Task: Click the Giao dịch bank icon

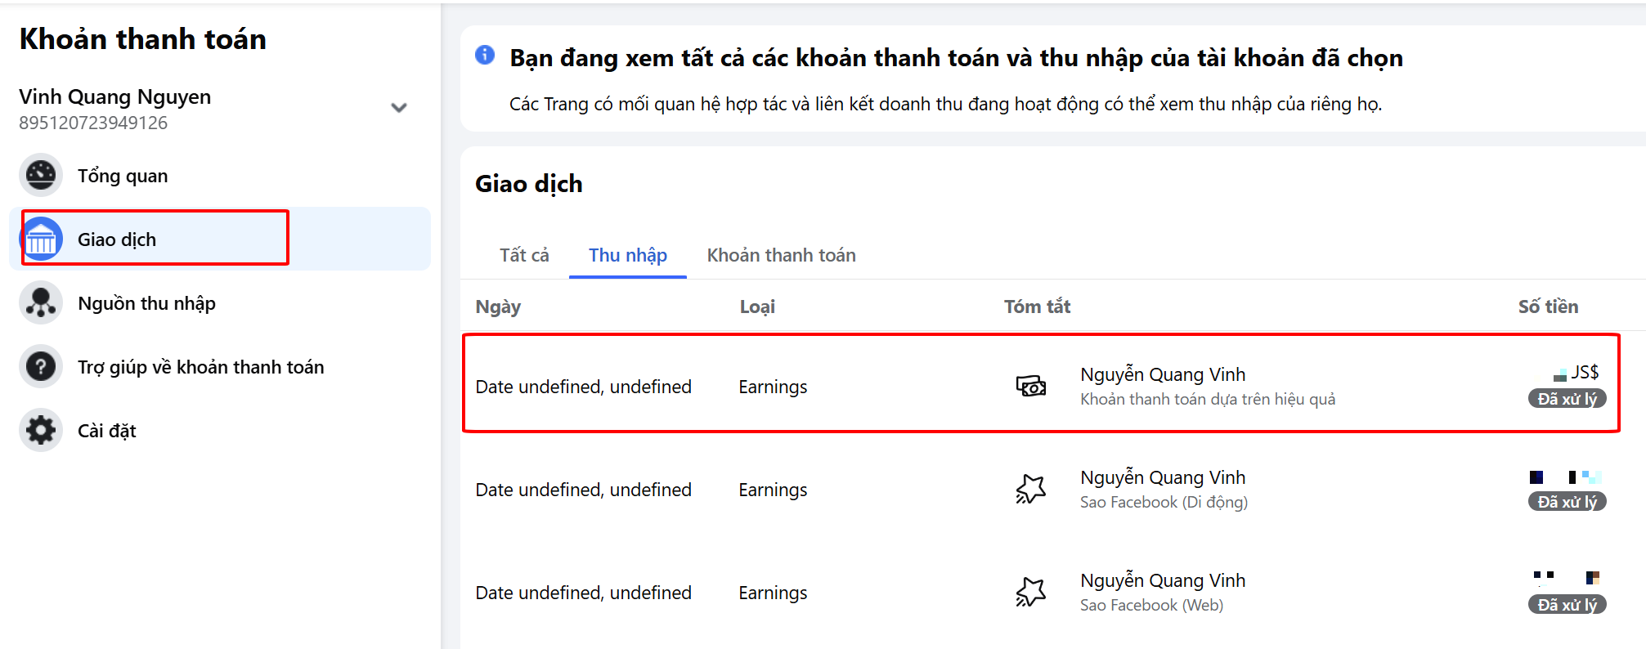Action: (x=41, y=239)
